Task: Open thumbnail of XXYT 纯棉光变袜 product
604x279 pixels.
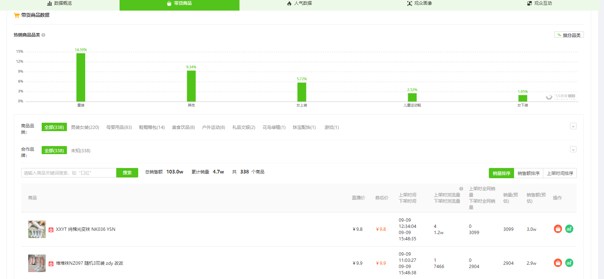Action: [x=37, y=229]
